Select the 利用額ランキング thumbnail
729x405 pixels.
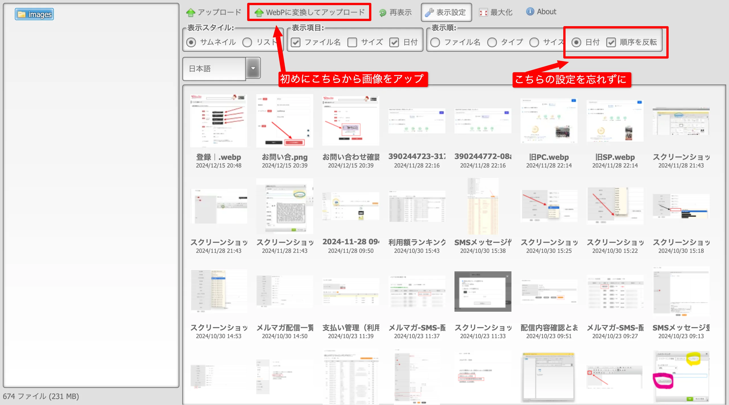tap(417, 206)
